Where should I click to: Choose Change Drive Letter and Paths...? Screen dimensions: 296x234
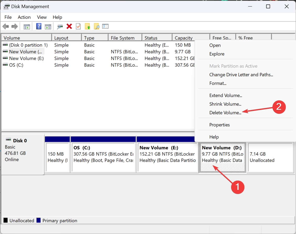coord(241,75)
